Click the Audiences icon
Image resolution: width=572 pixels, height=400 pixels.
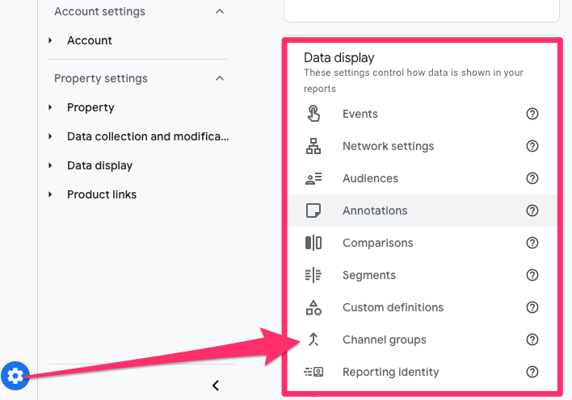pyautogui.click(x=313, y=178)
